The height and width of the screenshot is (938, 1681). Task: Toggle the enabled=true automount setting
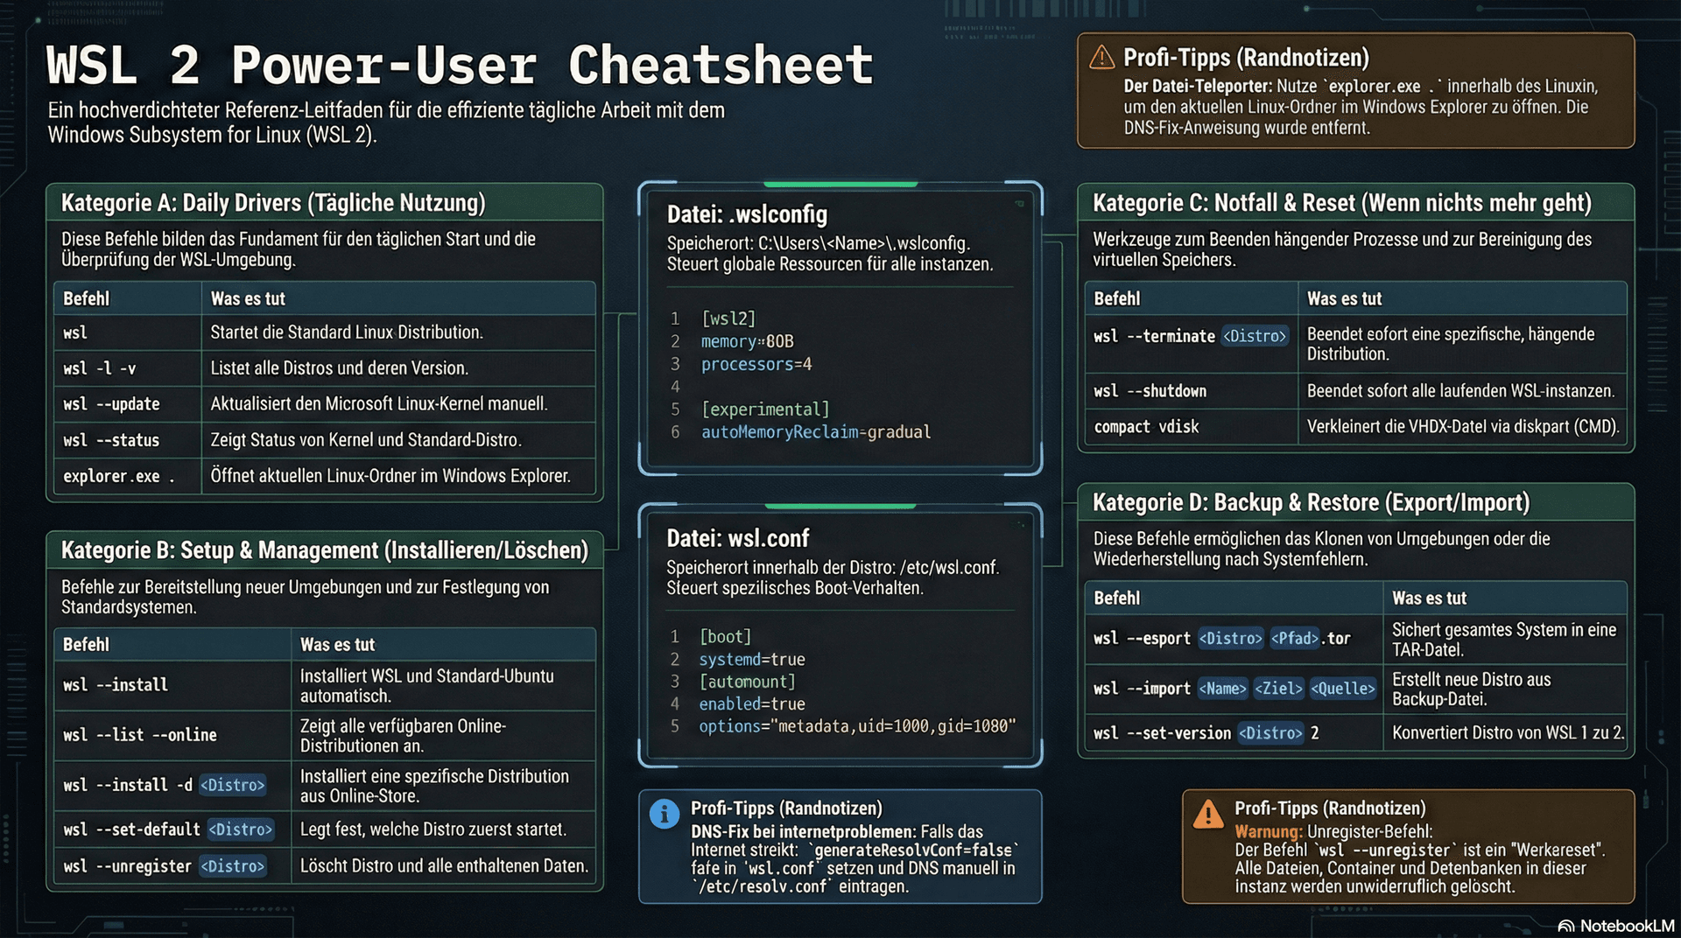pos(751,703)
